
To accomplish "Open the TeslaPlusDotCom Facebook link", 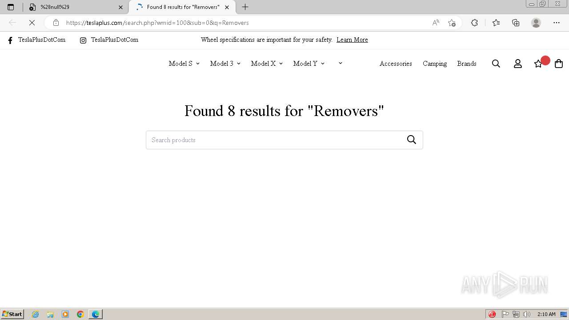I will (x=42, y=40).
